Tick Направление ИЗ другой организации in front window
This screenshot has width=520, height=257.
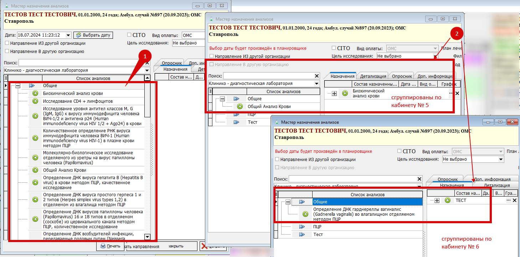277,160
